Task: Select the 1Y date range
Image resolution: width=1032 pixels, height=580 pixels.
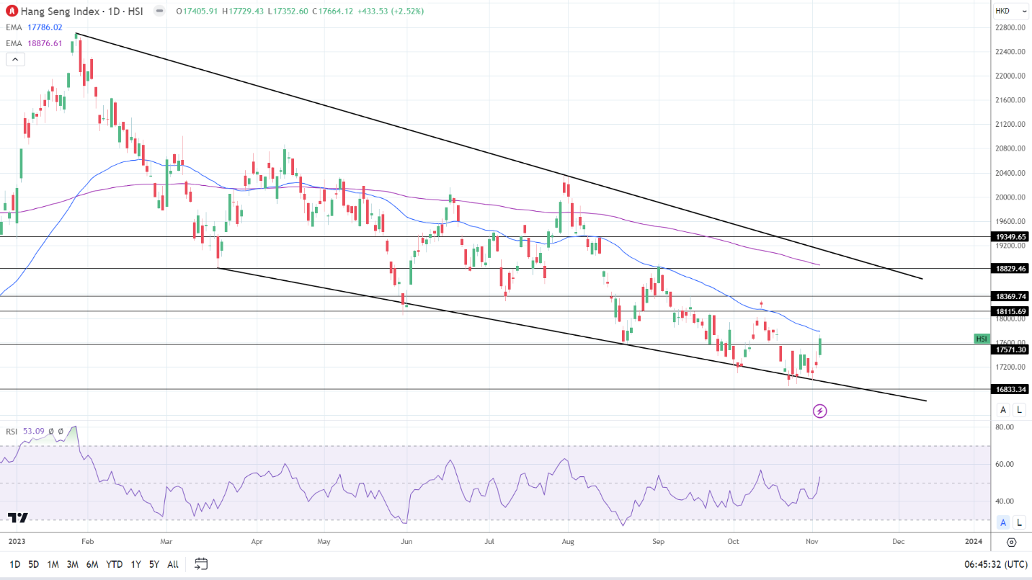Action: point(135,564)
